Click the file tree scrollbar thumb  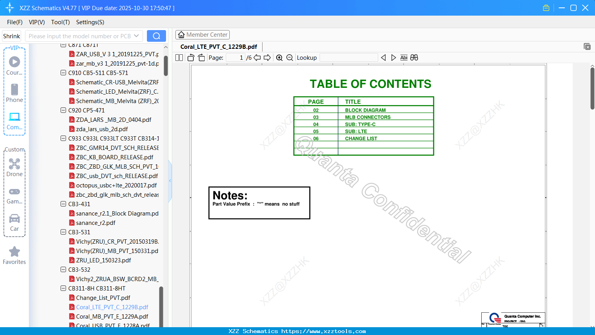coord(166,65)
